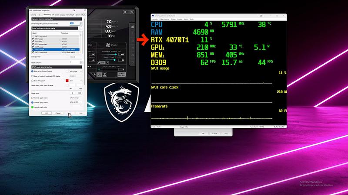Click Cancel in the Overlay editor dialog
The width and height of the screenshot is (348, 195).
[215, 133]
